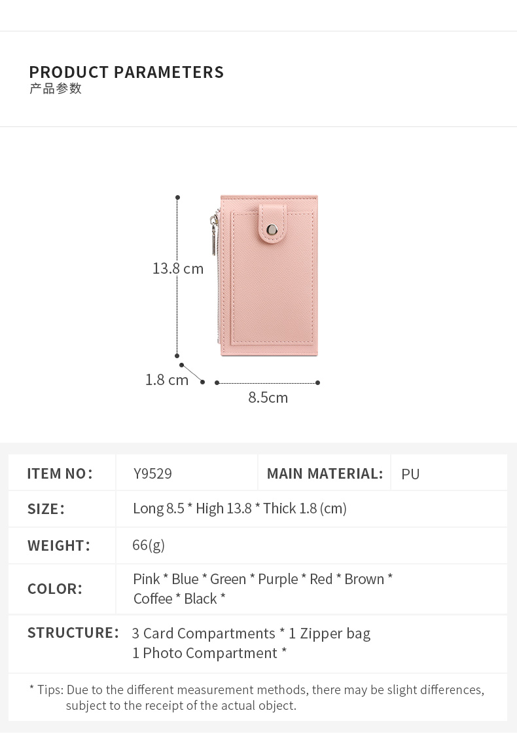Viewport: 517px width, 755px height.
Task: Click the Chinese subtitle 产品参数
Action: (56, 89)
